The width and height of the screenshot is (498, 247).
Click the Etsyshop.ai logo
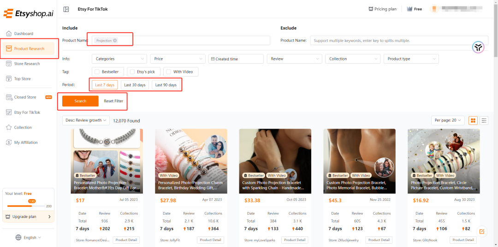[x=28, y=14]
